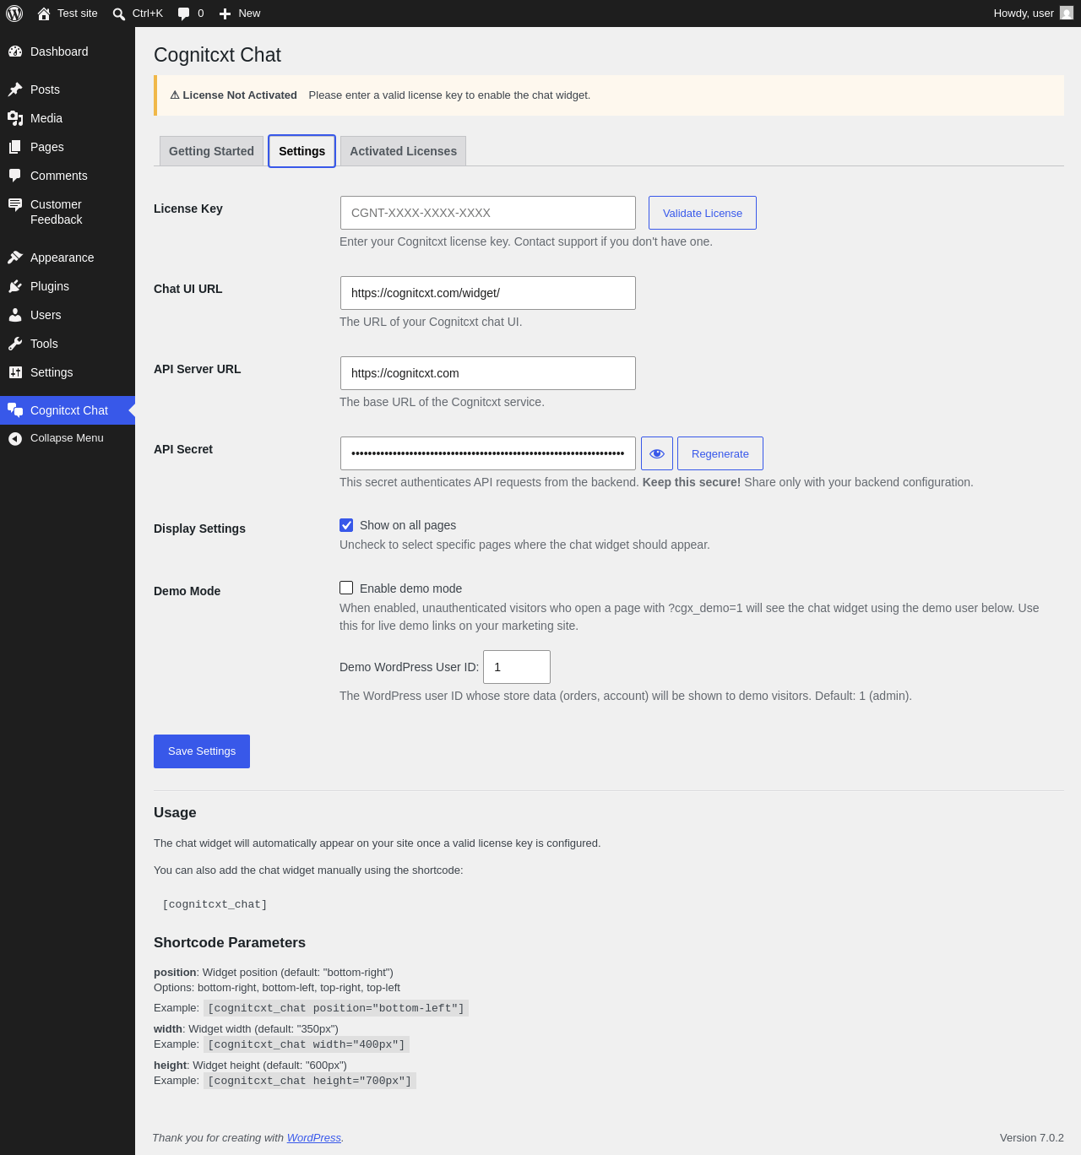1081x1155 pixels.
Task: Click the Customer Feedback icon
Action: coord(15,204)
